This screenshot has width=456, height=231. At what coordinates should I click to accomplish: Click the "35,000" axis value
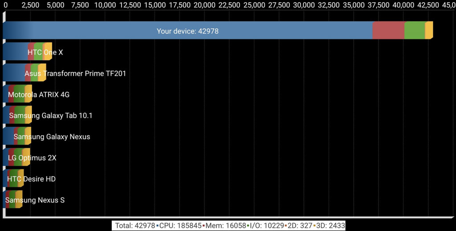[x=353, y=5]
